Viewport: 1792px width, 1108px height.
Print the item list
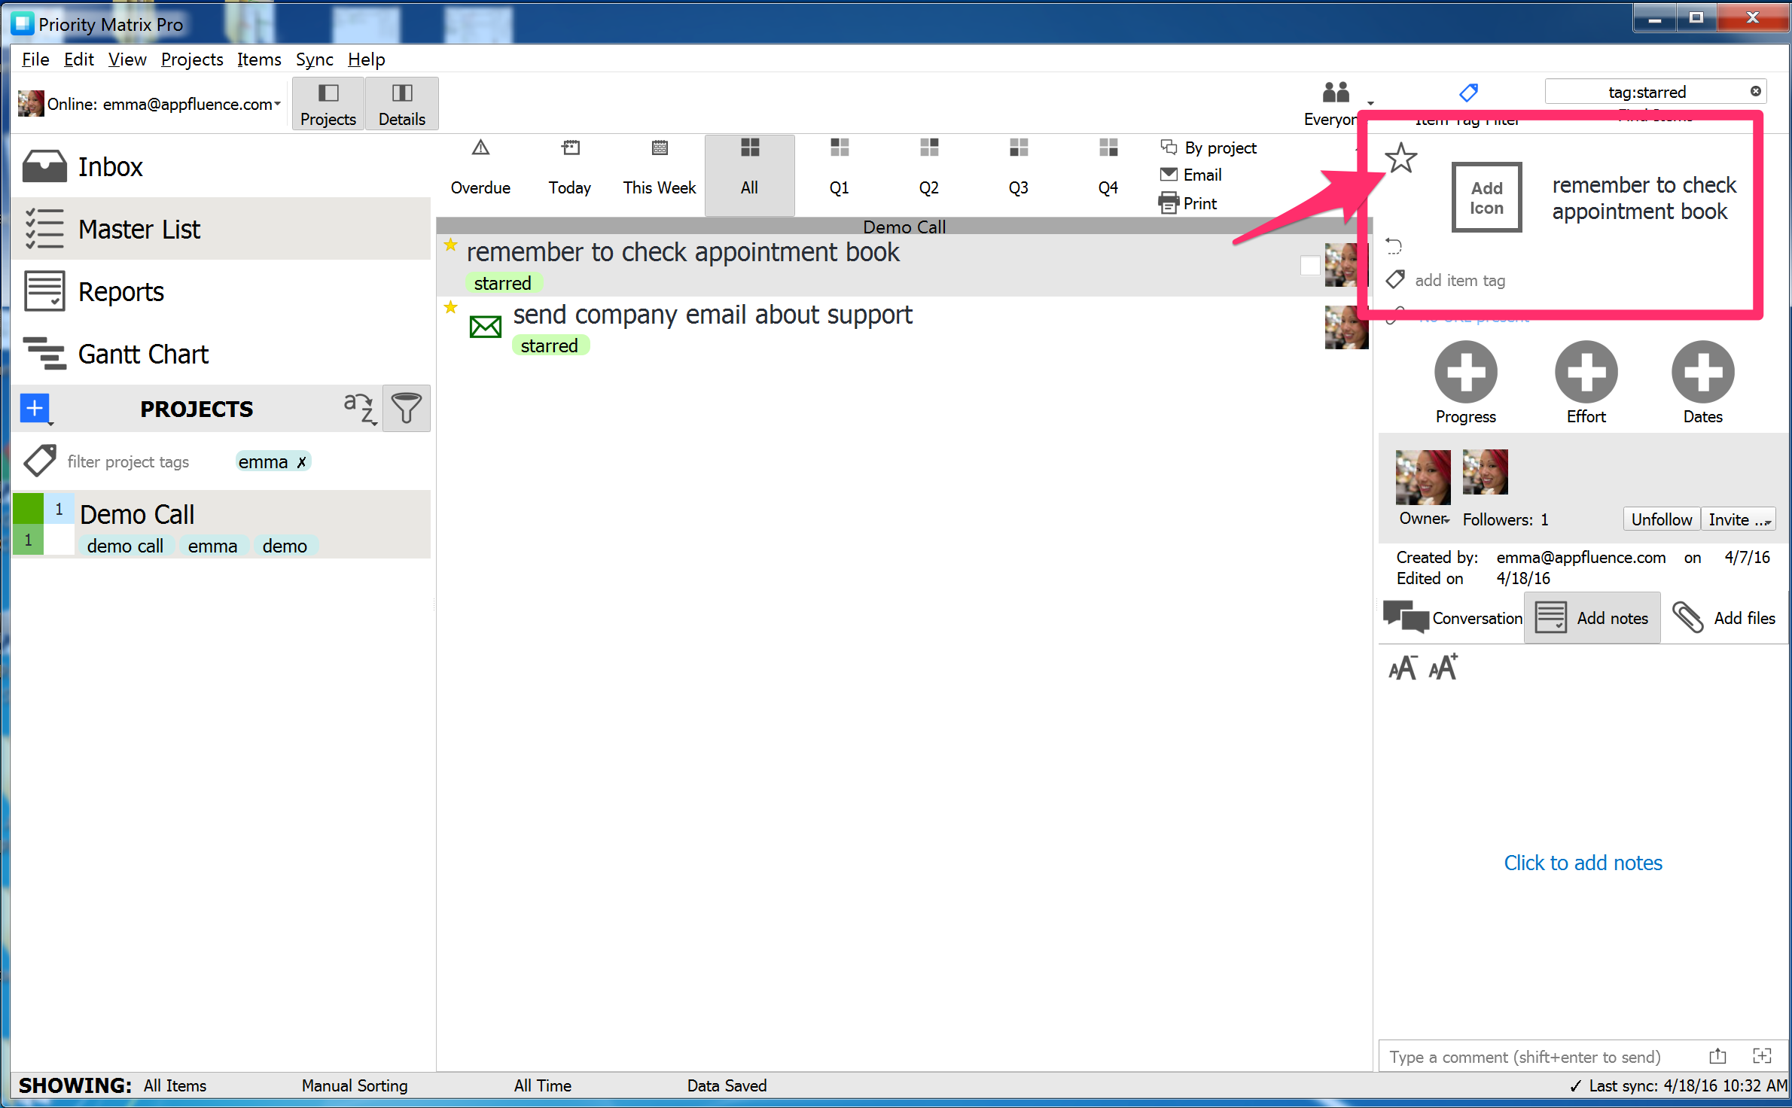(1197, 202)
